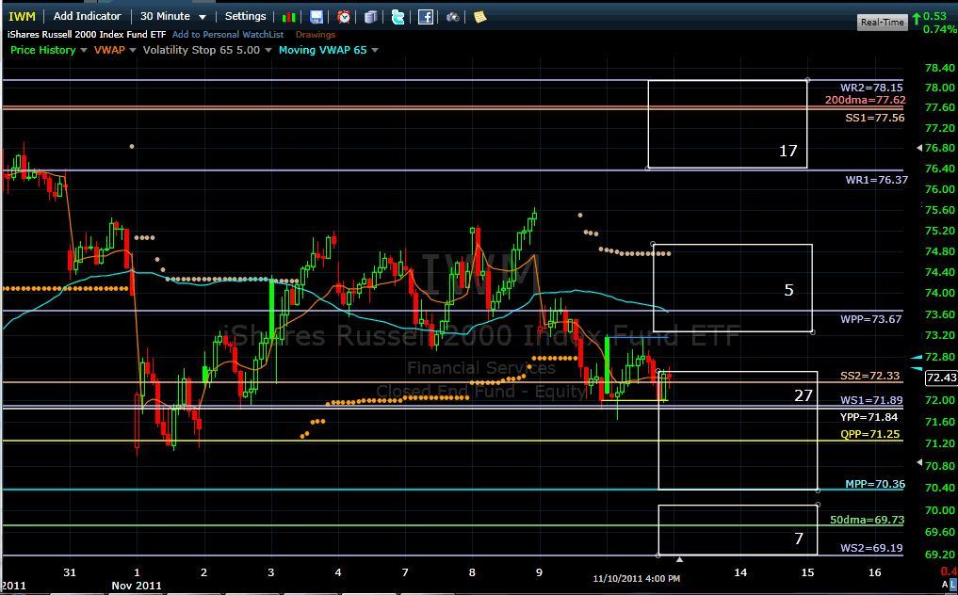Click the 11/10/2011 4:00 PM time label

click(636, 578)
